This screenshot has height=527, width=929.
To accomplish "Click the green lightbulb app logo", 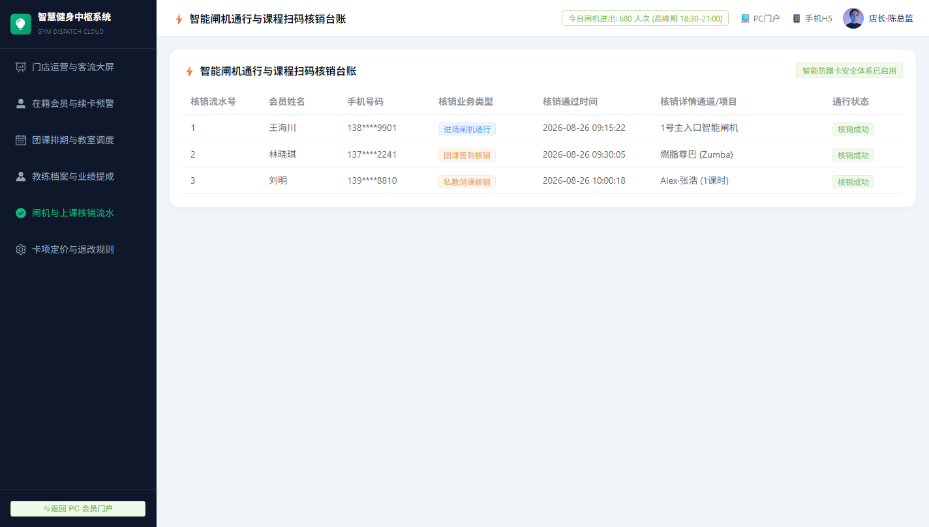I will coord(21,24).
